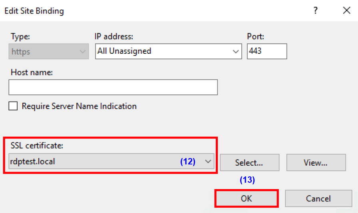
Task: Open certificate details with View... button
Action: 316,162
